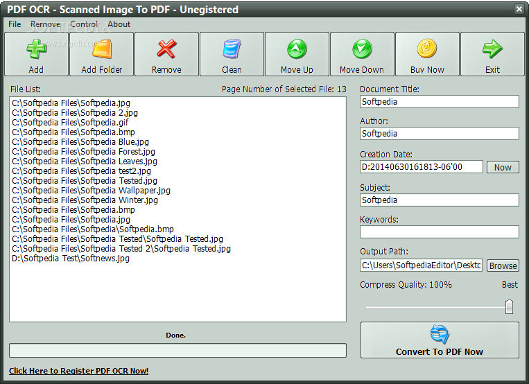Click the Move Down arrow icon
The height and width of the screenshot is (384, 529).
[362, 49]
